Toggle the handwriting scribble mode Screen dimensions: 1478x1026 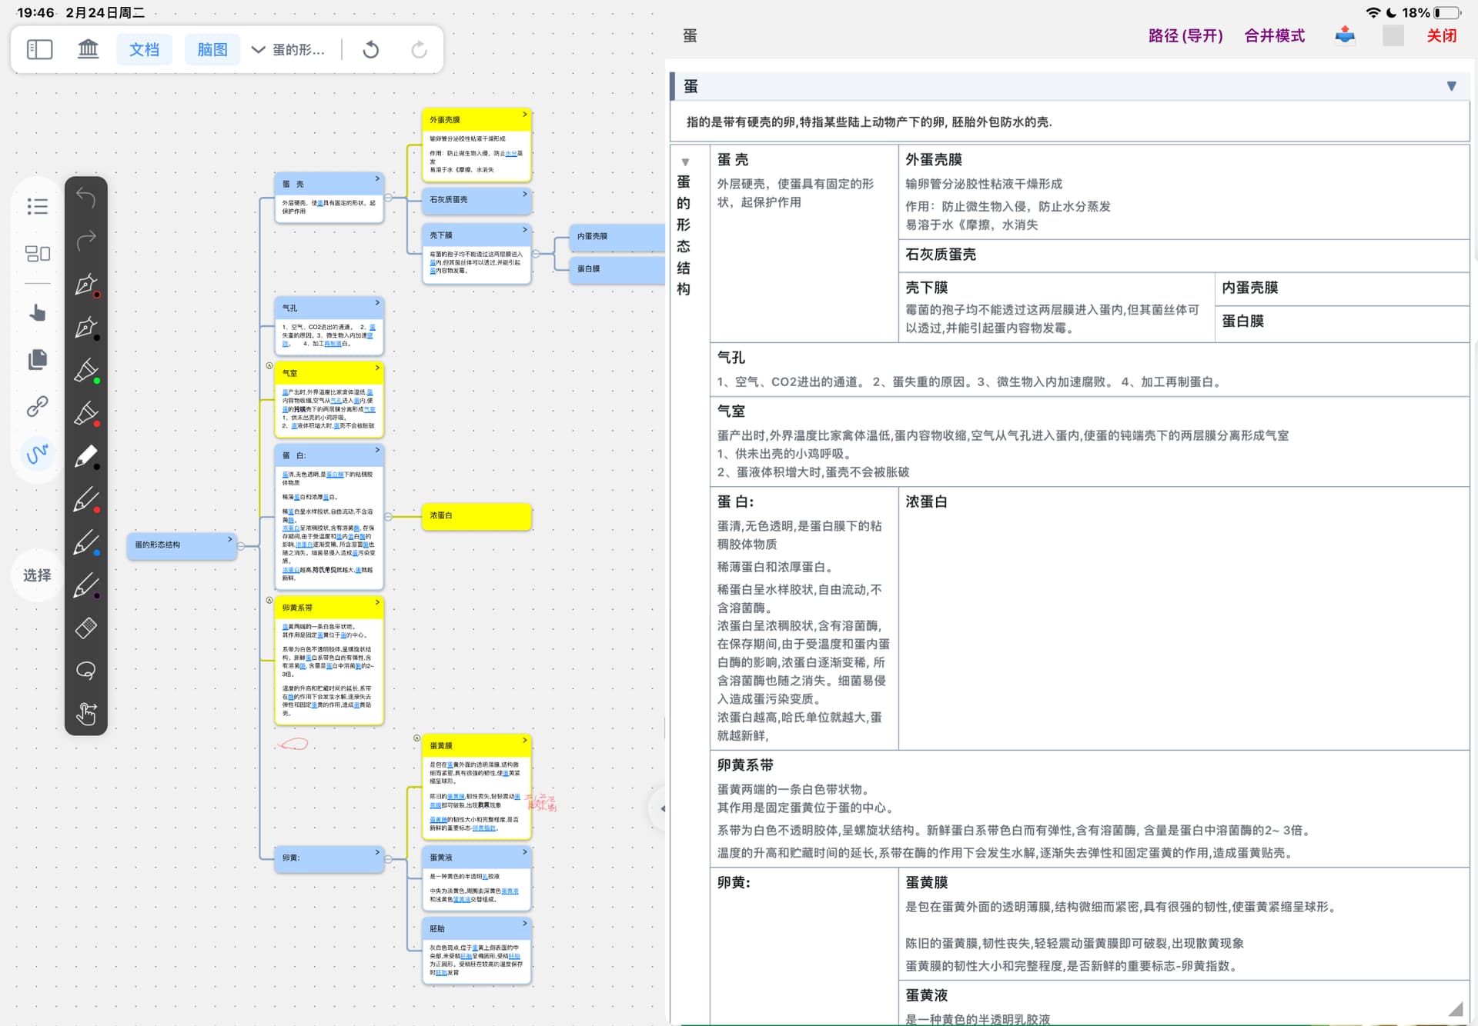tap(37, 454)
